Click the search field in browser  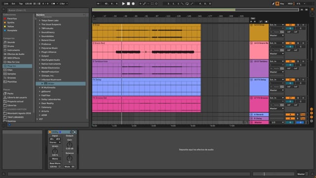[x=48, y=10]
